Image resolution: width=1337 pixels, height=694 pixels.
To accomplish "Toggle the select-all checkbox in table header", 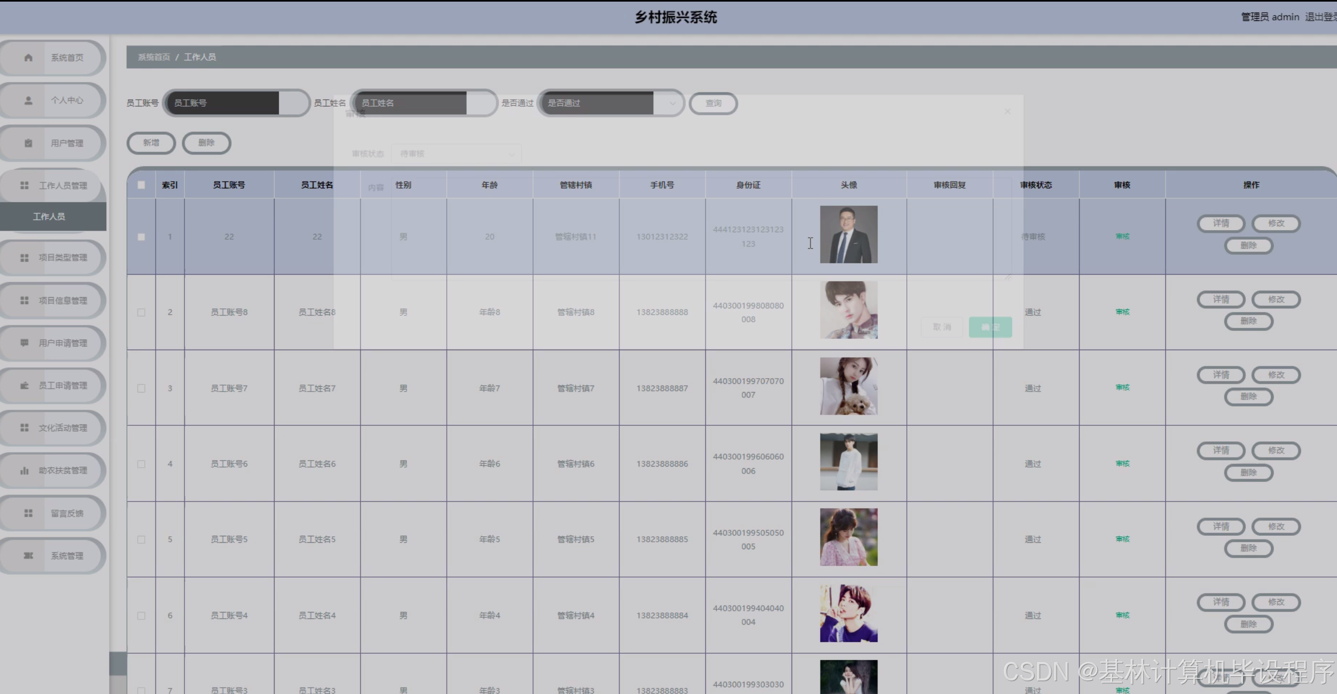I will point(141,185).
